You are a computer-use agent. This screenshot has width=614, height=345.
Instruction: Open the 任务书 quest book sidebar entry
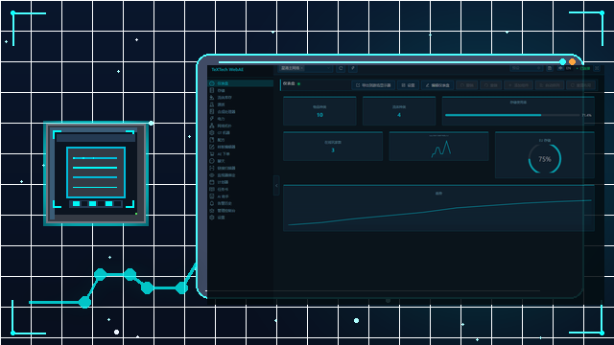tap(241, 189)
